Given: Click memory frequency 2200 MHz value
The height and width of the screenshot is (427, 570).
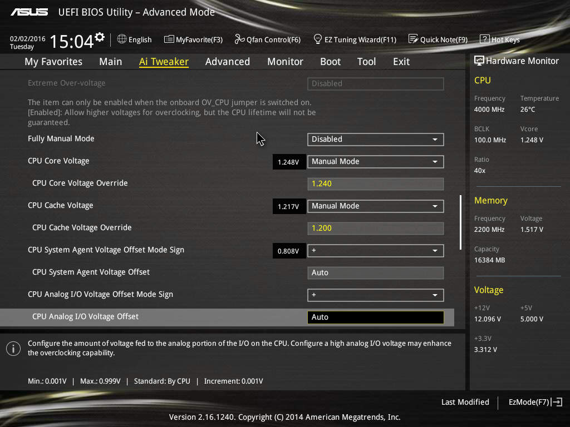Looking at the screenshot, I should pyautogui.click(x=489, y=230).
